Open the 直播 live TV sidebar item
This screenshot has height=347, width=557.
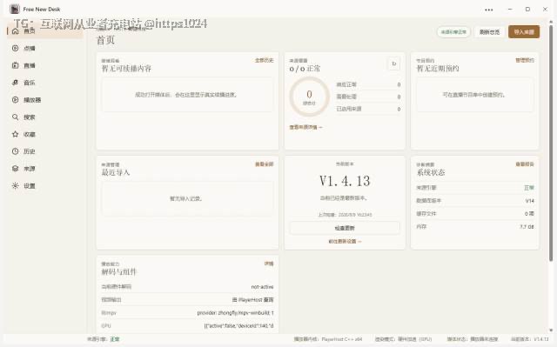(x=45, y=65)
